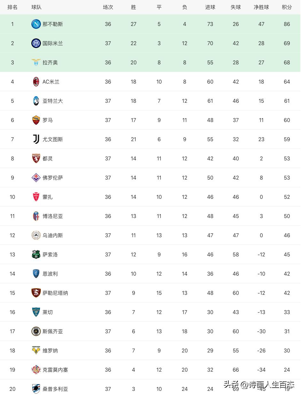Open the 萨勒尼塔纳 team link
Screen dimensions: 301x395
[55, 293]
